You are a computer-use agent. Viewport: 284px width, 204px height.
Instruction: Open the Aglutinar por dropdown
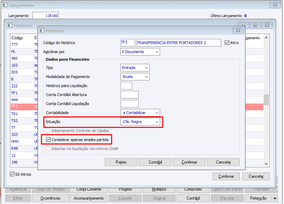pos(140,52)
